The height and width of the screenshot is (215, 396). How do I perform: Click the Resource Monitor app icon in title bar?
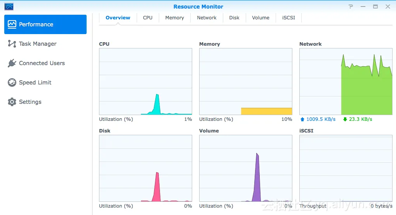tap(9, 7)
